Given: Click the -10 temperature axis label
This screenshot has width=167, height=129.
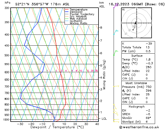Looking at the screenshot, I should coord(42,124).
